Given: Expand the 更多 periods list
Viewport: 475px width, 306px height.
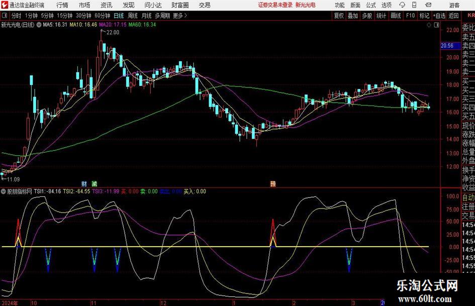Looking at the screenshot, I should coord(180,16).
